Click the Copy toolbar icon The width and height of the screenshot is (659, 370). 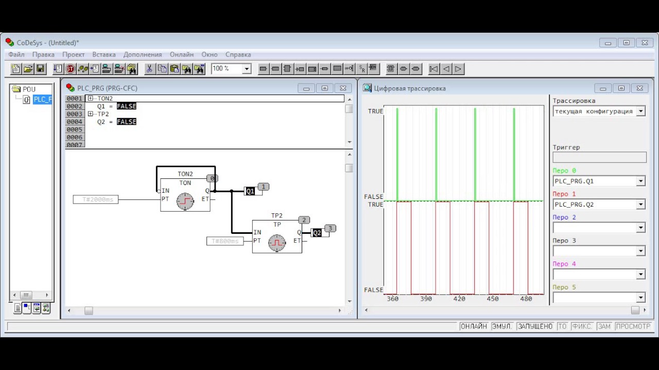(x=162, y=68)
